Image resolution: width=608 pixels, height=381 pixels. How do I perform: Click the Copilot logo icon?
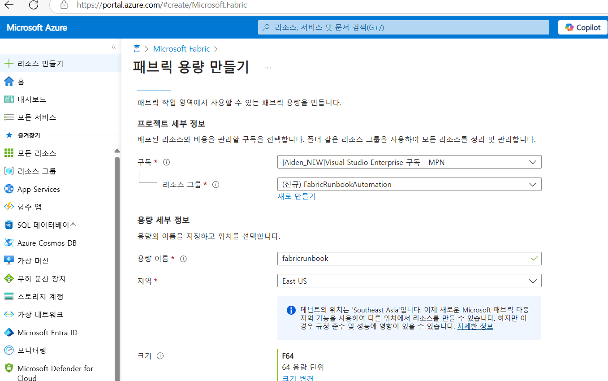(569, 27)
